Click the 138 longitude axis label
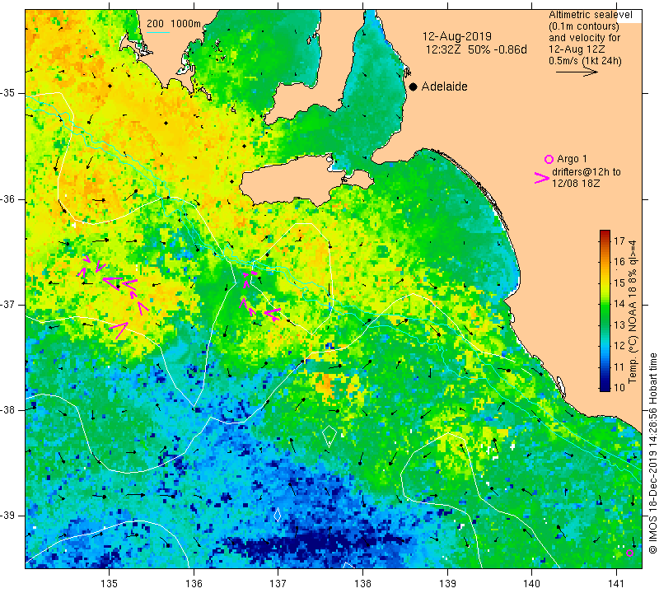The image size is (659, 593). tap(362, 583)
